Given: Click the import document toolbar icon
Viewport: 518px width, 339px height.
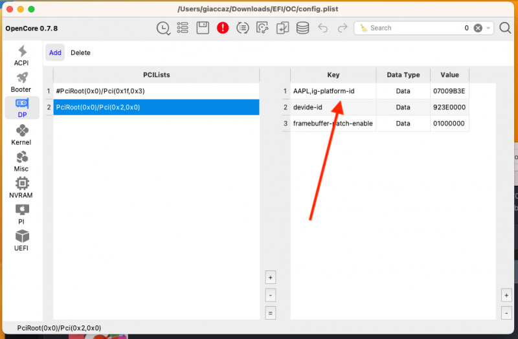Looking at the screenshot, I should coord(282,28).
